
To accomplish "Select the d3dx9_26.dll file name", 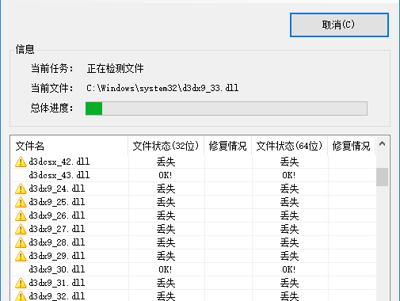I will 57,215.
